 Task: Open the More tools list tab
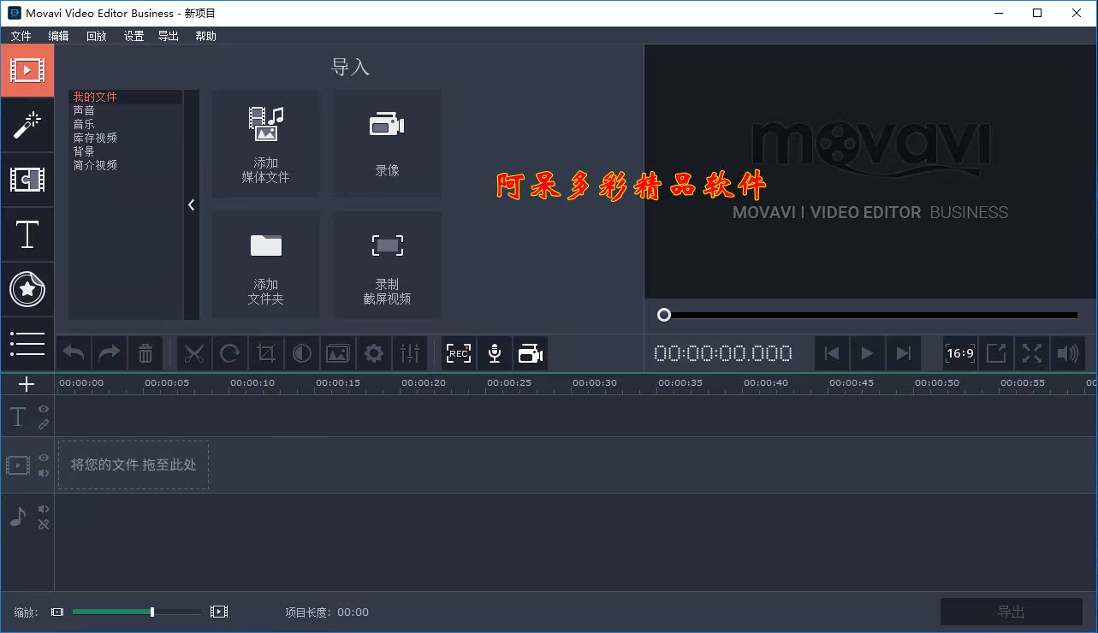(27, 343)
